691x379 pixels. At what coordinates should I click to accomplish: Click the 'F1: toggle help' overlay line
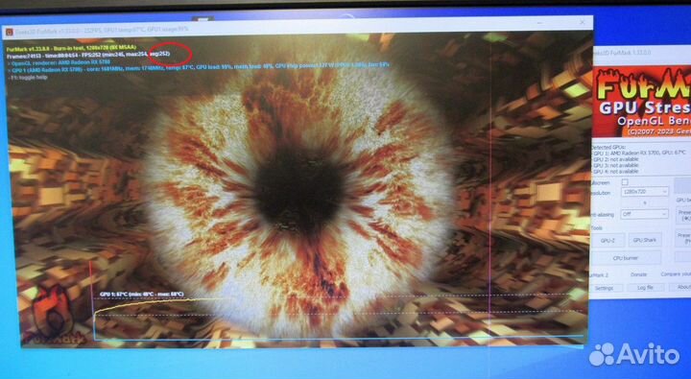[29, 77]
